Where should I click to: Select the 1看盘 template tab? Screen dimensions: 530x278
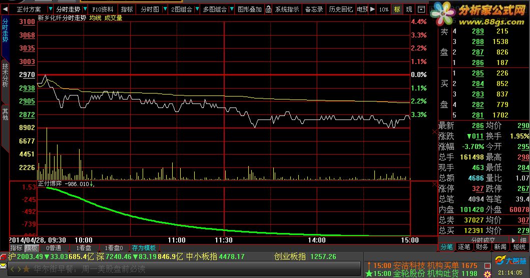pos(84,248)
